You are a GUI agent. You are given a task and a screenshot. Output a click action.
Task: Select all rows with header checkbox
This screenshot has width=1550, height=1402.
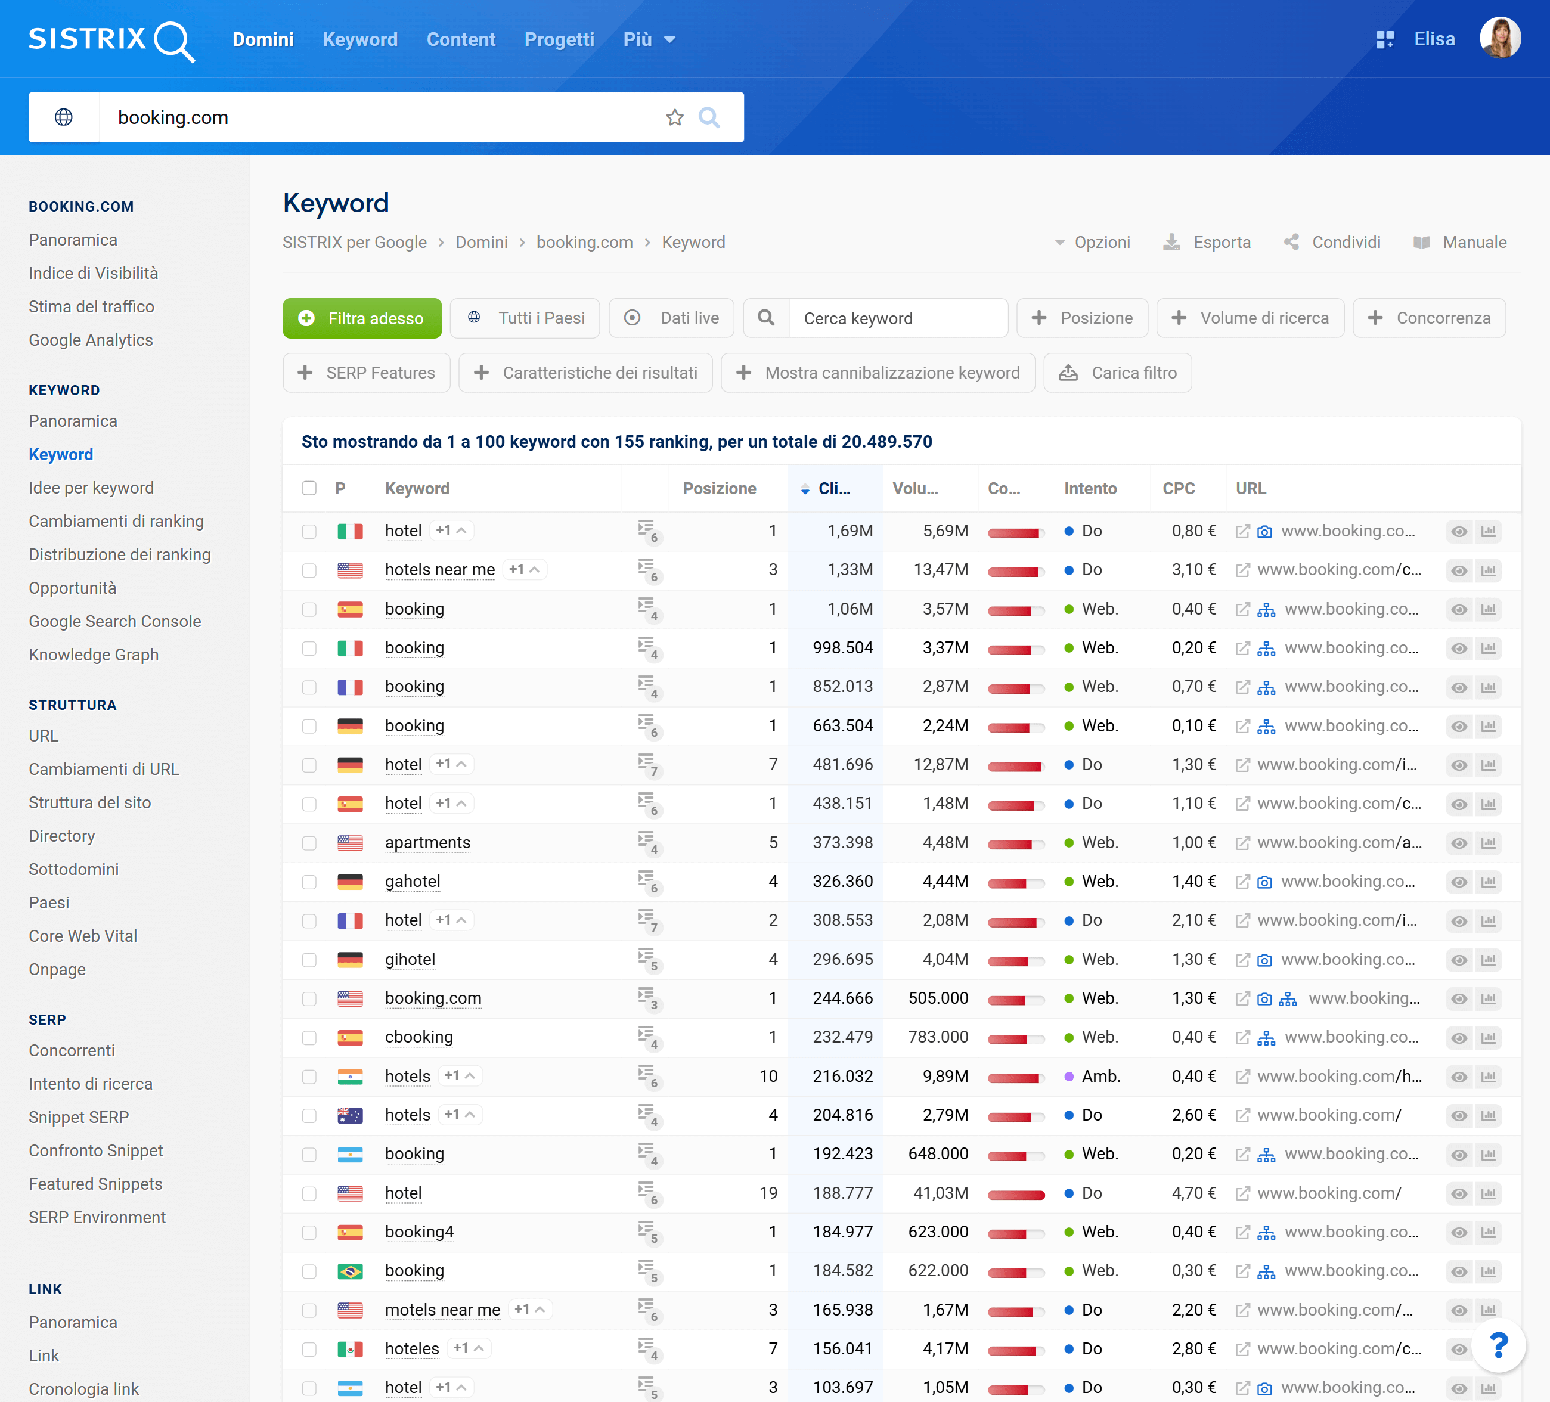point(309,488)
